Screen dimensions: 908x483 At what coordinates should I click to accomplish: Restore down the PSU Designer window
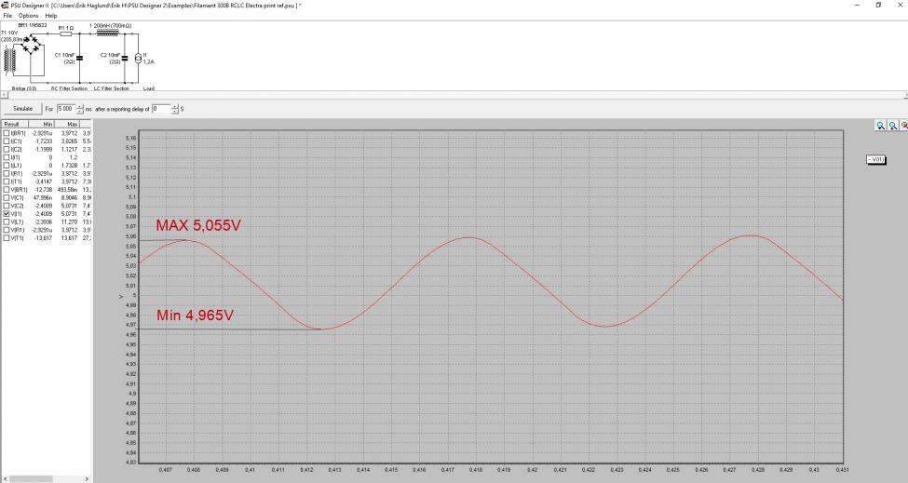(878, 6)
